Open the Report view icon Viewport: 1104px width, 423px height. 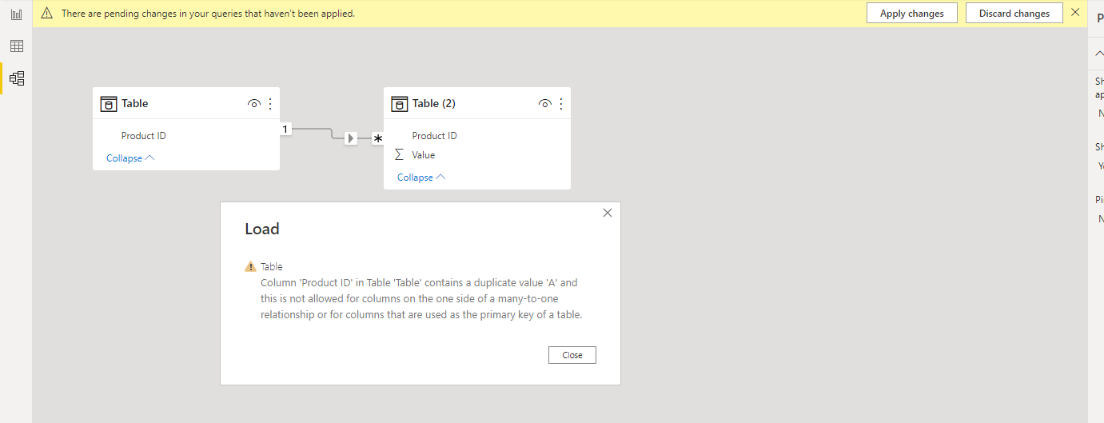point(16,14)
